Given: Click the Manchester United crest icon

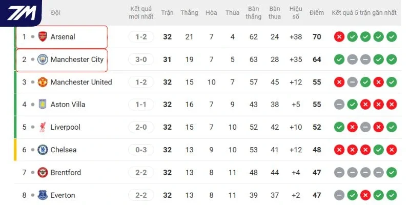Looking at the screenshot, I should [x=43, y=82].
